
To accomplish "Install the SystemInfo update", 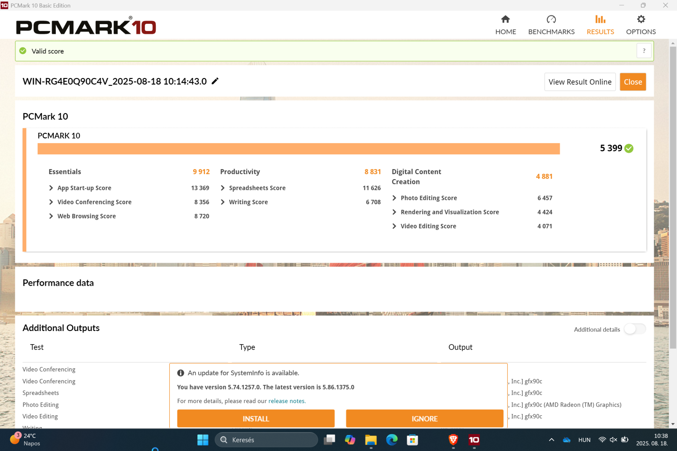I will [256, 419].
